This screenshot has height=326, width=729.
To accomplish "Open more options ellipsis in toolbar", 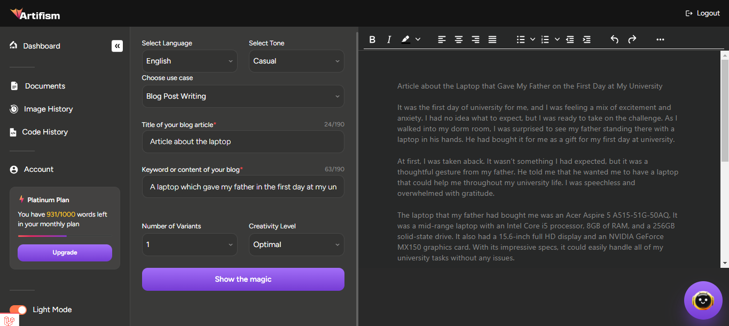I will coord(660,39).
